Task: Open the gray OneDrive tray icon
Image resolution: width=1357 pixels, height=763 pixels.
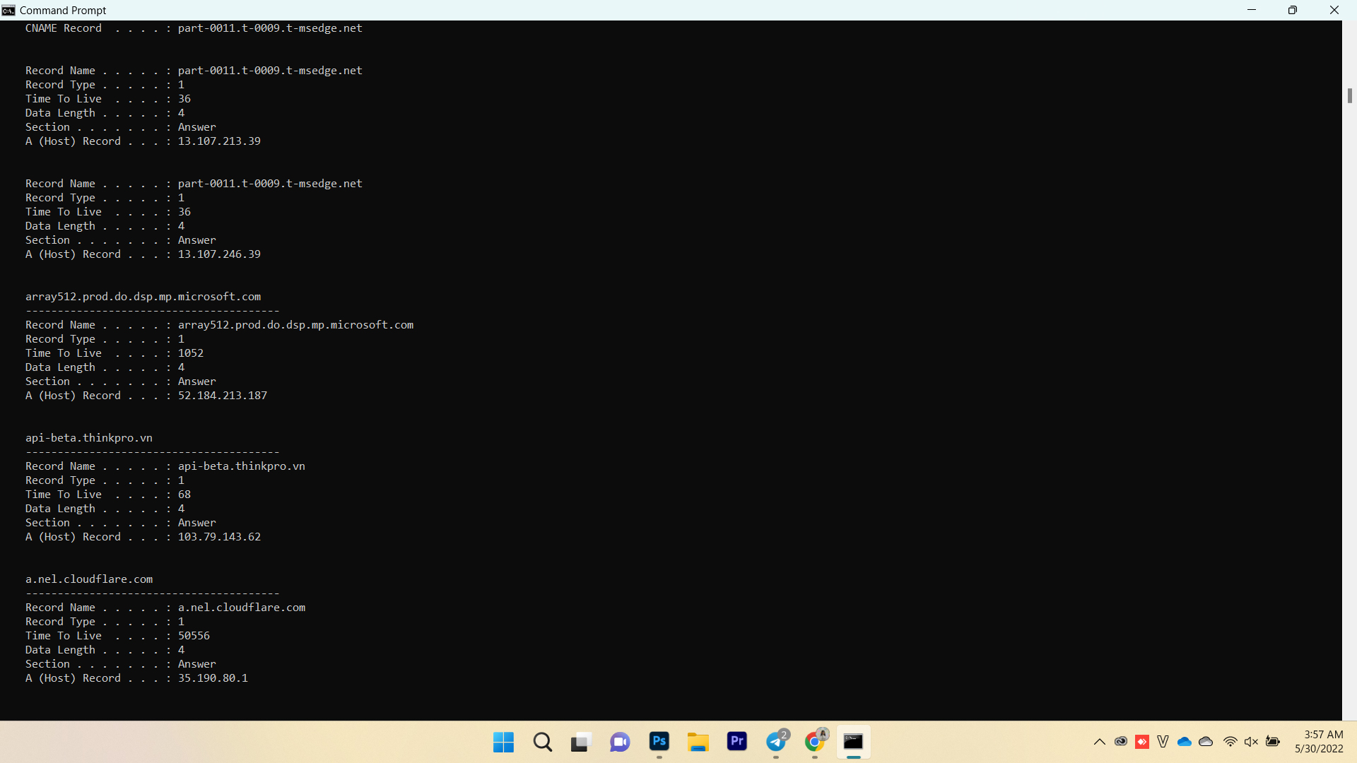Action: 1206,742
